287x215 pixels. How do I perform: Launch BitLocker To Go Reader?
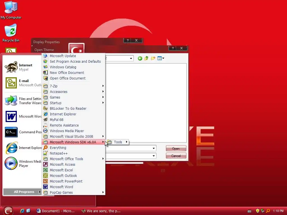click(74, 108)
